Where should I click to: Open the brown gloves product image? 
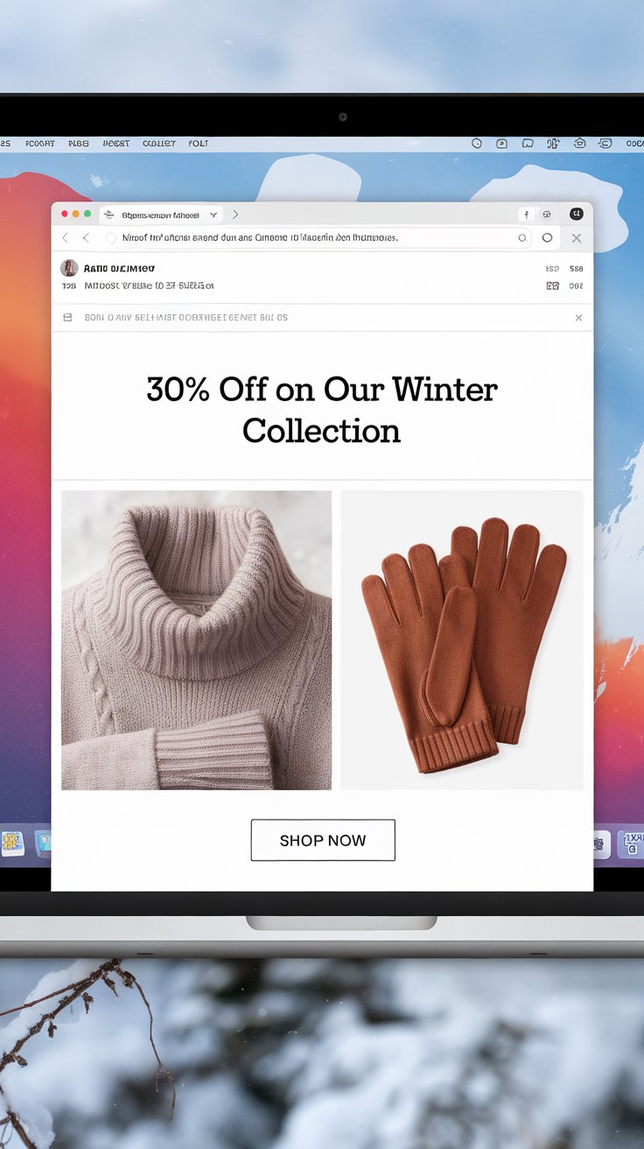coord(462,640)
